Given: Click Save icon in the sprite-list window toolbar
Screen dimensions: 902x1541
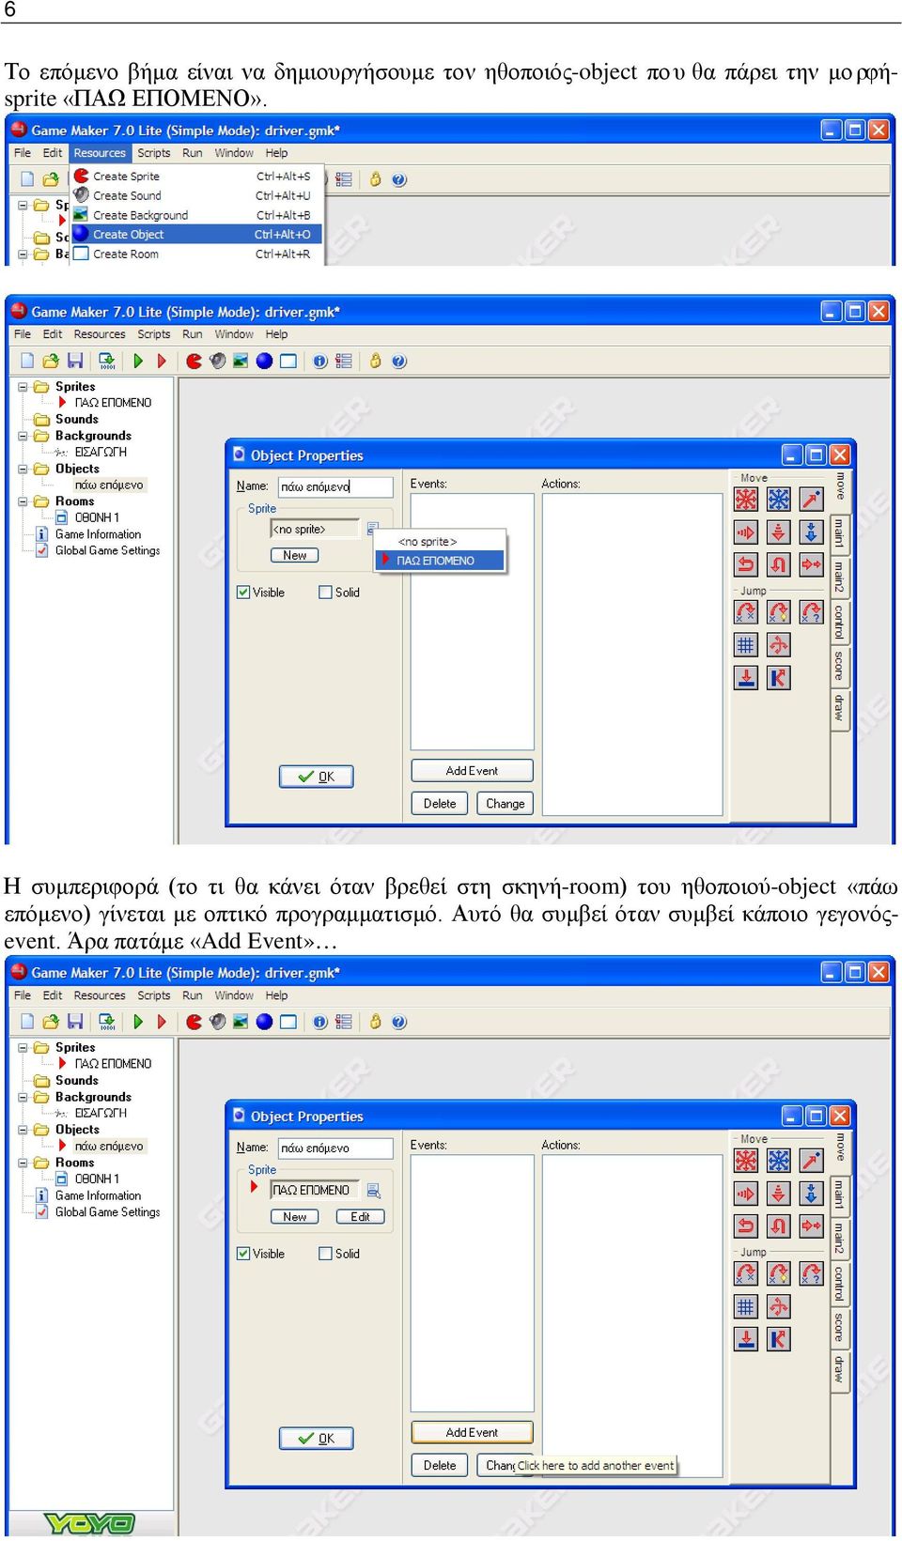Looking at the screenshot, I should (x=76, y=361).
